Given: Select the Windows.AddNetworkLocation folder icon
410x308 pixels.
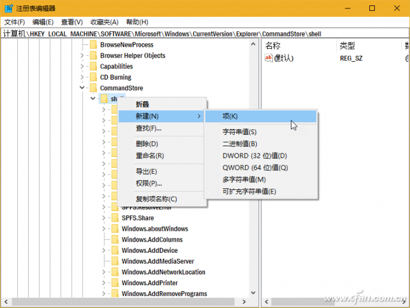Looking at the screenshot, I should [x=115, y=272].
